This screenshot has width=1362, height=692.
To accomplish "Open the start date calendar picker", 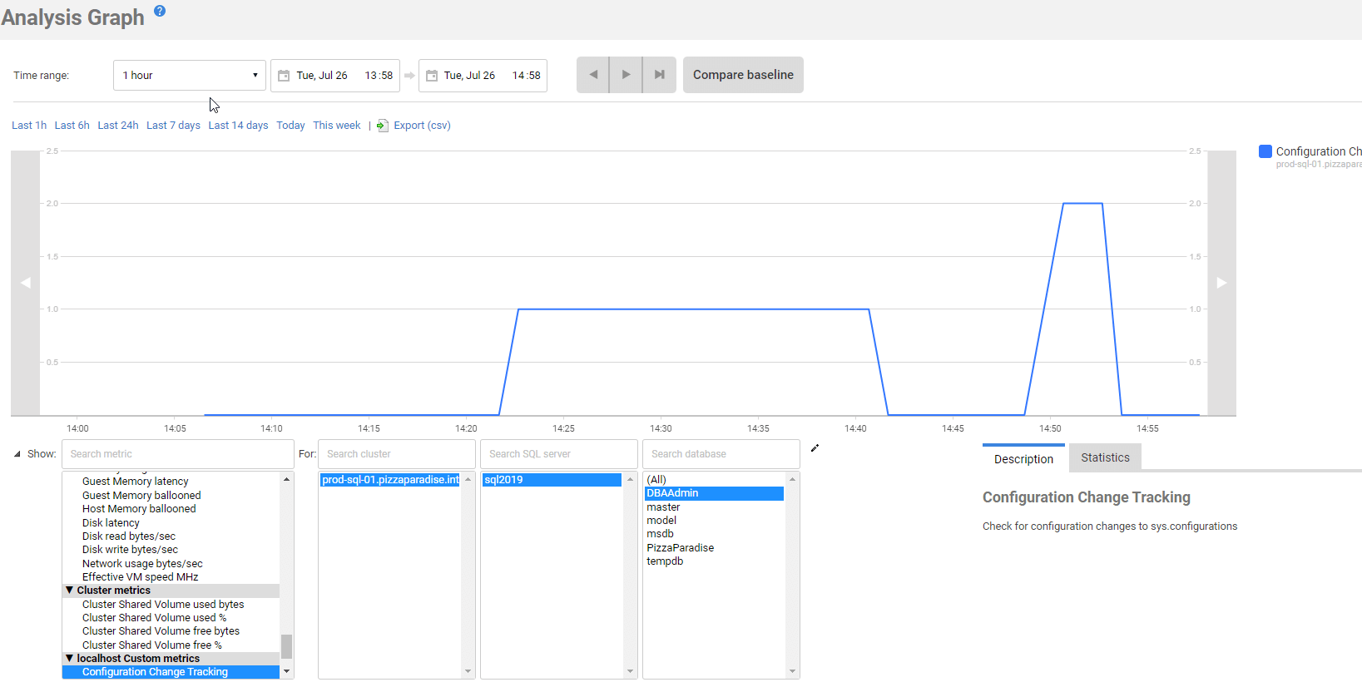I will tap(284, 76).
